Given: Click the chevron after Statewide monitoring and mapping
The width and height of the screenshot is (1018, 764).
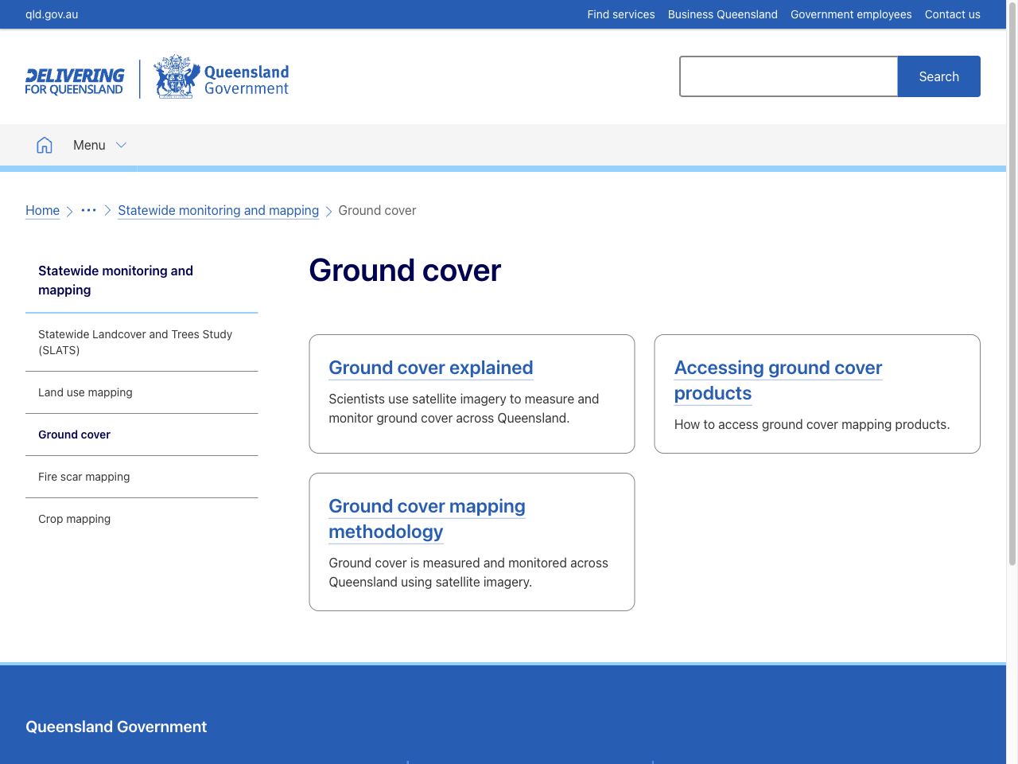Looking at the screenshot, I should (x=330, y=211).
